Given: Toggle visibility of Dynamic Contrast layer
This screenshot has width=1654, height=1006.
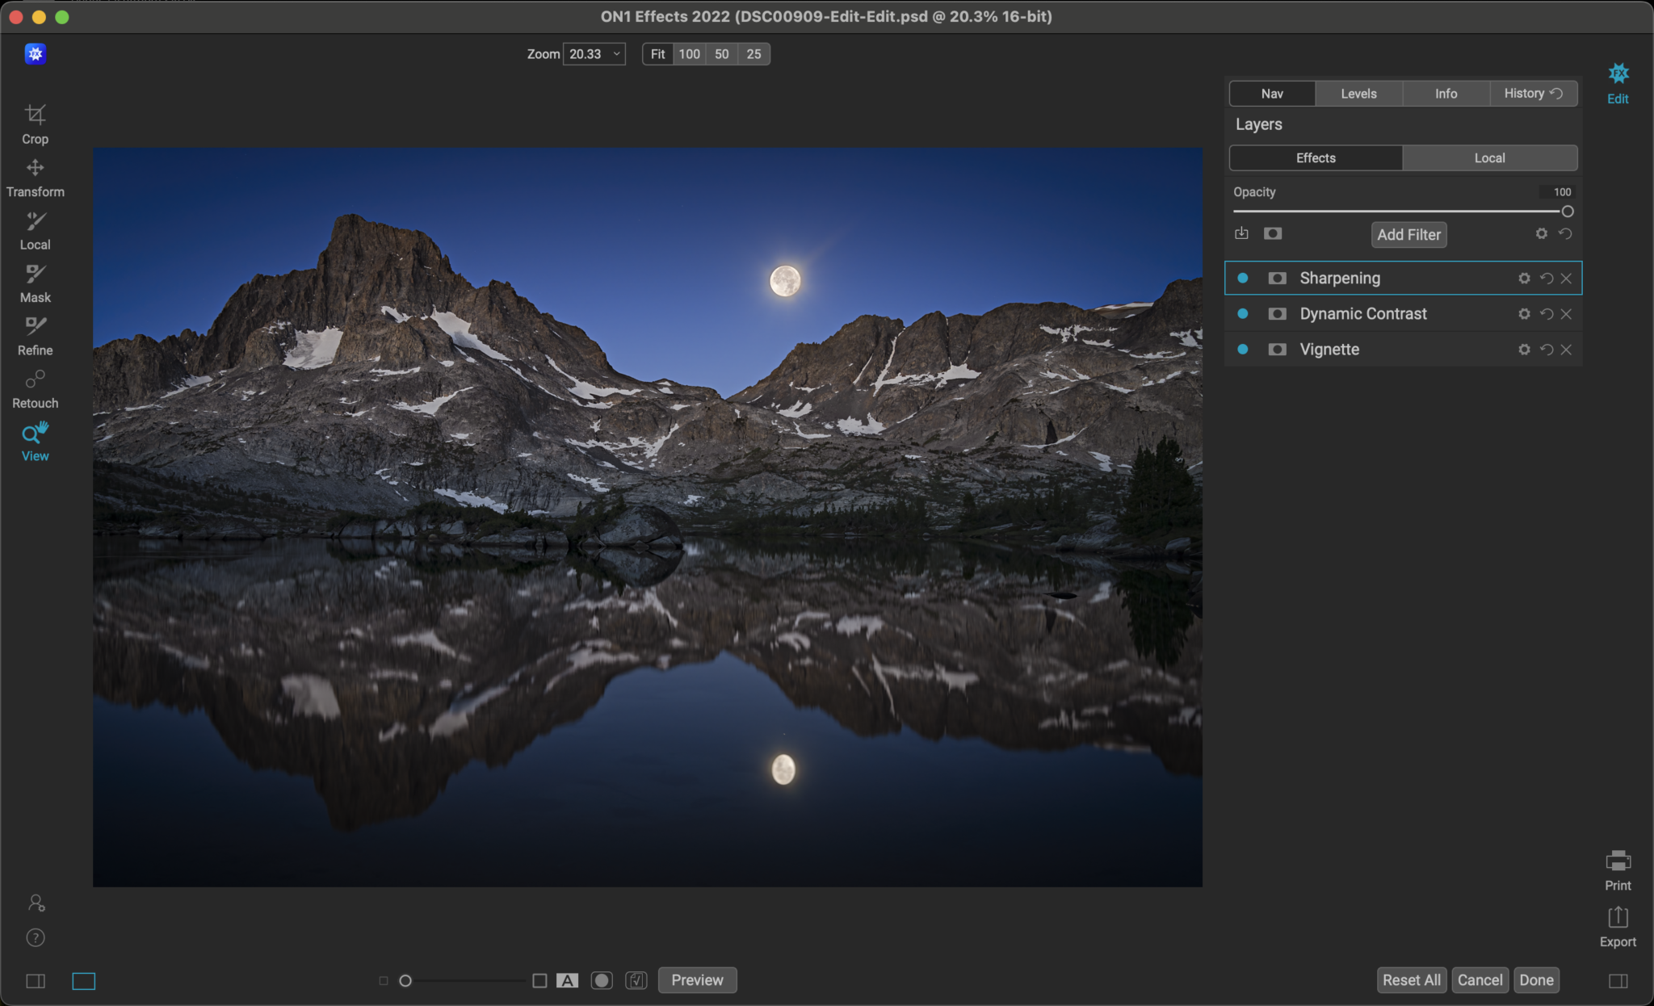Looking at the screenshot, I should coord(1246,313).
